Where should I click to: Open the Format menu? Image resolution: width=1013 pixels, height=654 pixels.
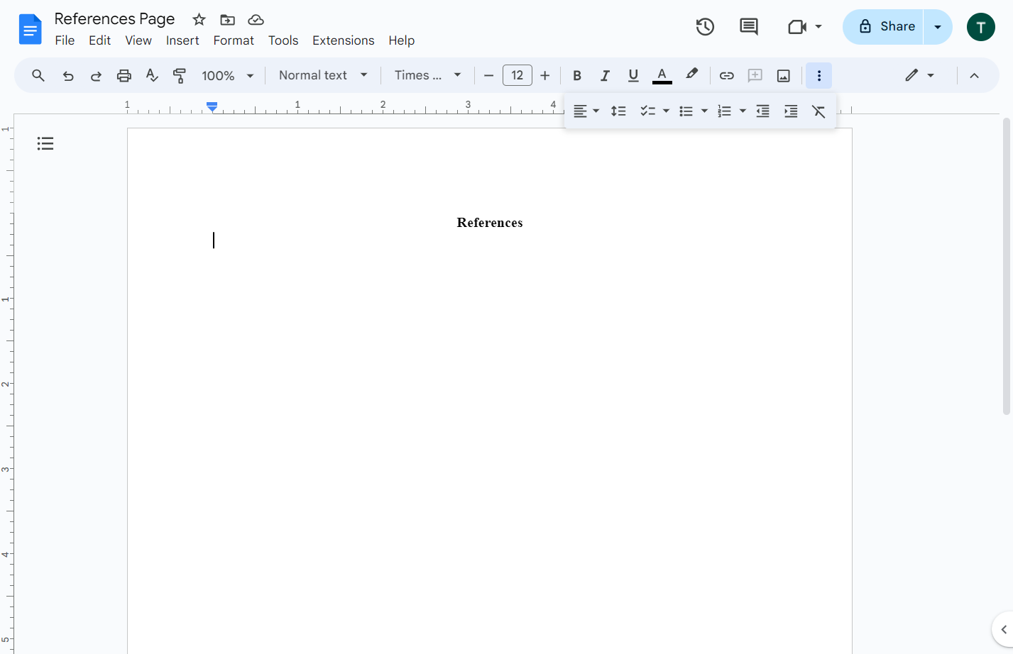point(234,40)
